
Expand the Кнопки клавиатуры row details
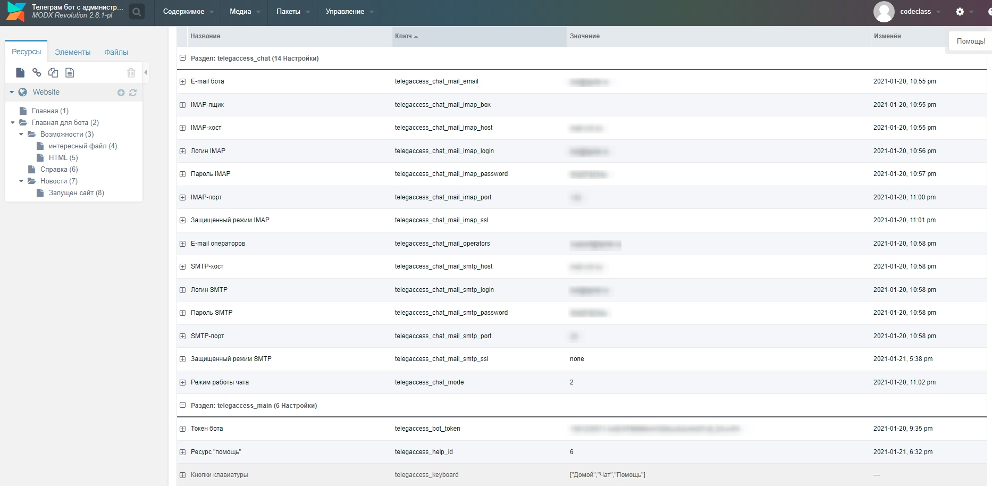point(182,475)
